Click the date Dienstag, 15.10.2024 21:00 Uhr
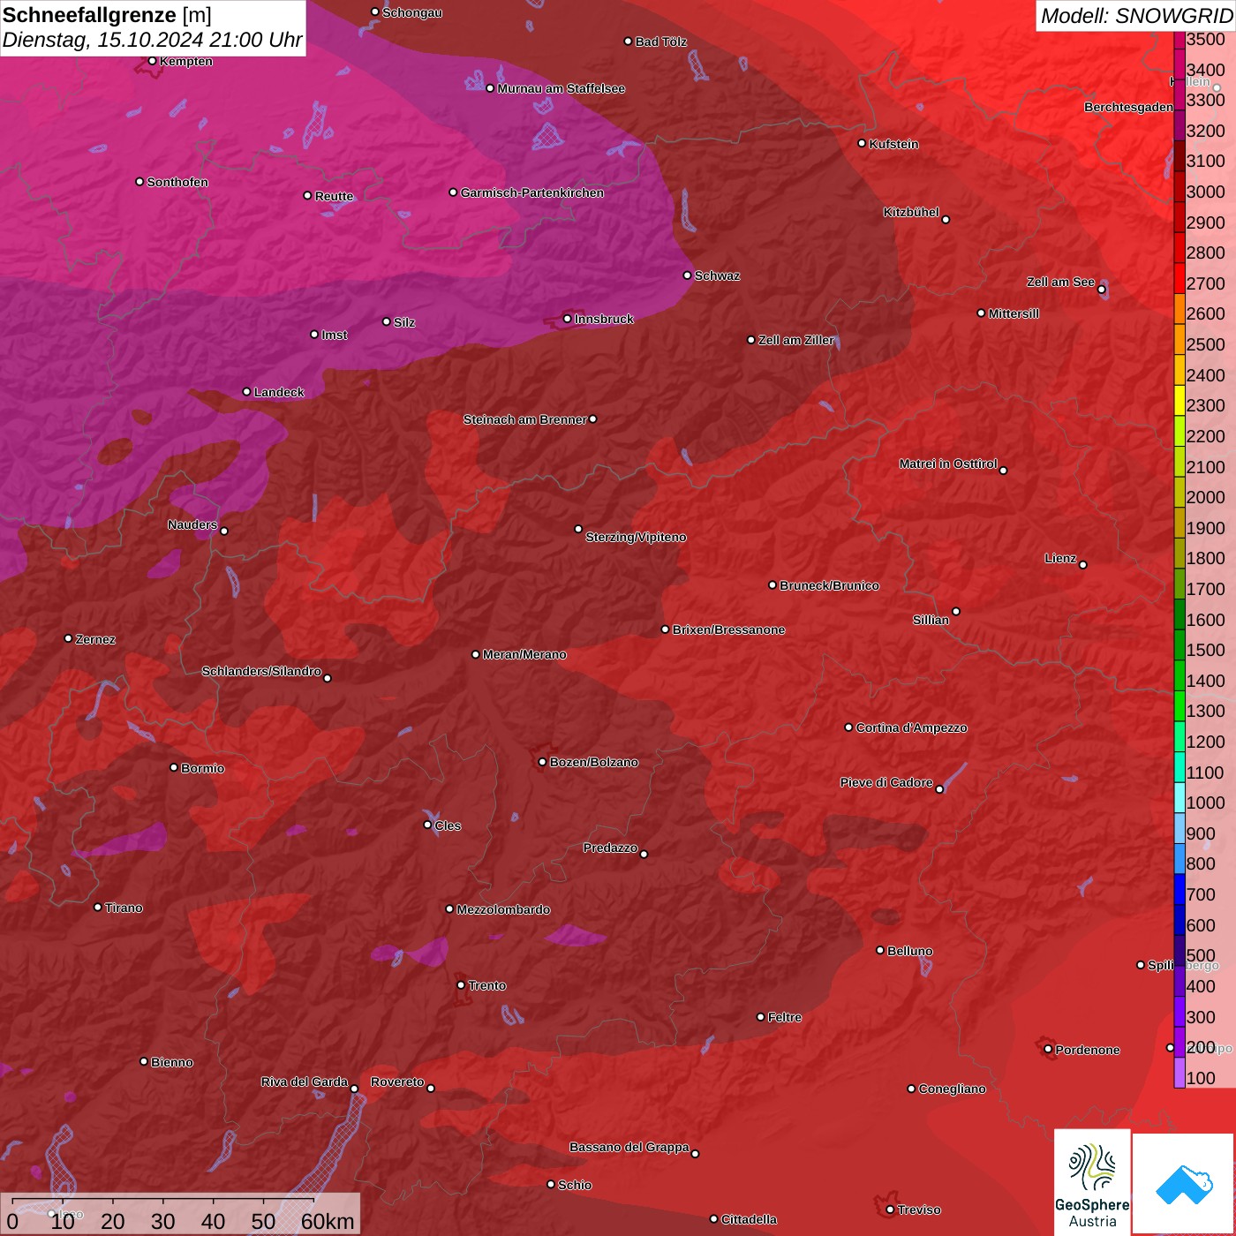Image resolution: width=1236 pixels, height=1236 pixels. point(152,41)
